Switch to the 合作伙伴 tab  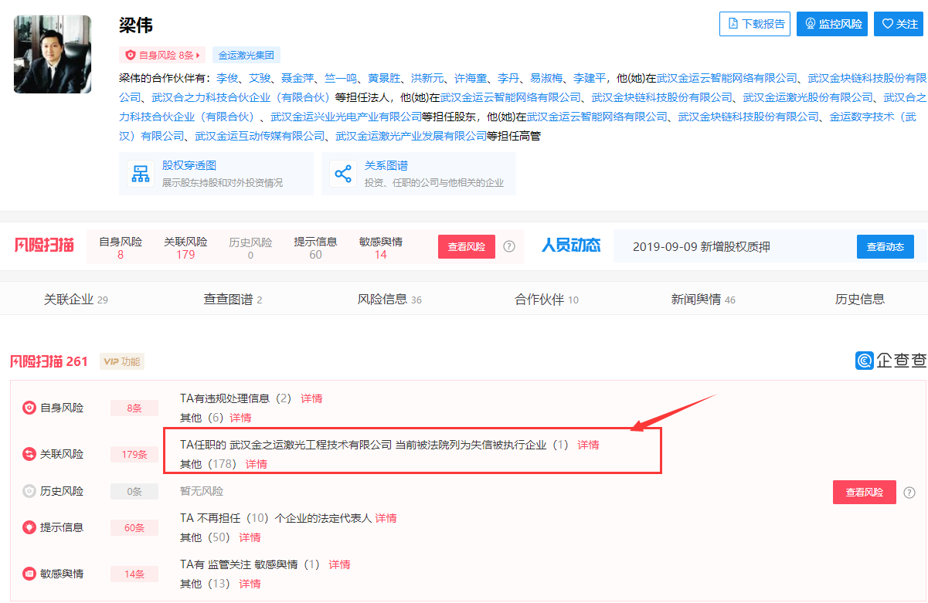coord(547,300)
